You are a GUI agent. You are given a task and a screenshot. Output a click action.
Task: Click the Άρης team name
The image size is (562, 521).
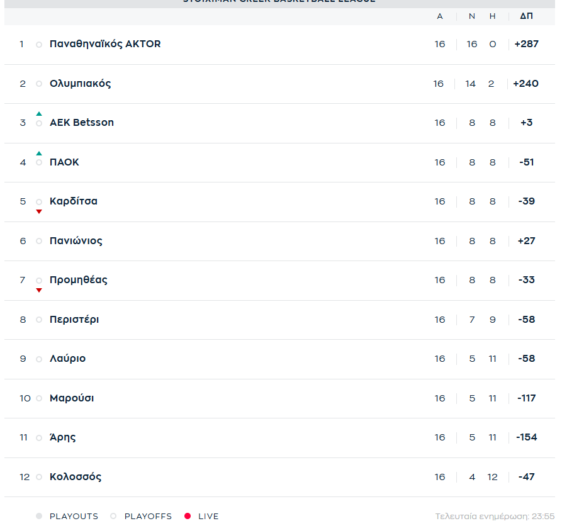[62, 437]
